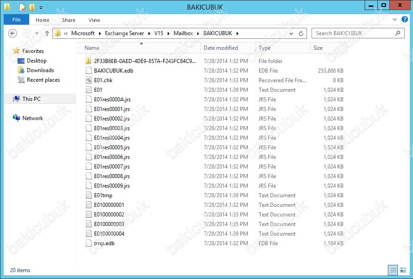Click the Forward navigation arrow
This screenshot has height=279, width=413.
[x=26, y=33]
